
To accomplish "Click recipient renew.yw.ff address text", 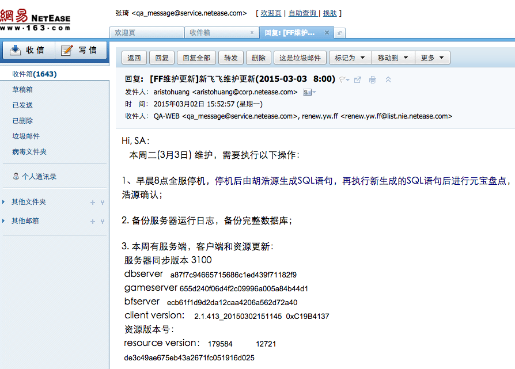I will pos(377,116).
